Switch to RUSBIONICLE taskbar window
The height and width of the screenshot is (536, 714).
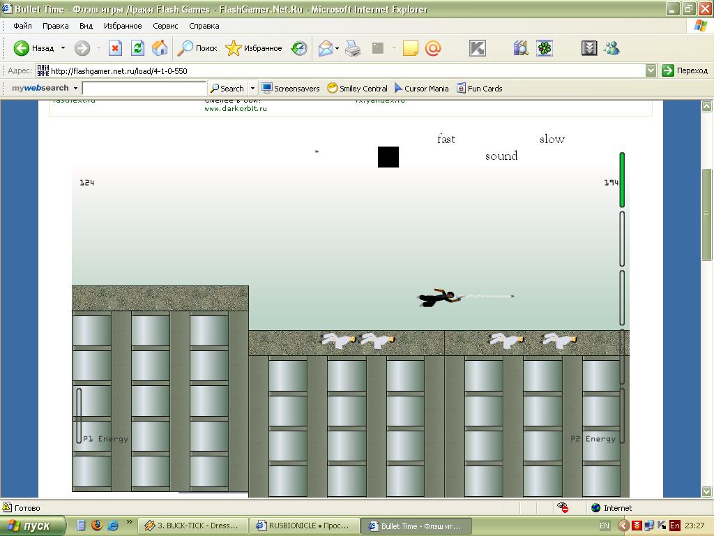305,526
